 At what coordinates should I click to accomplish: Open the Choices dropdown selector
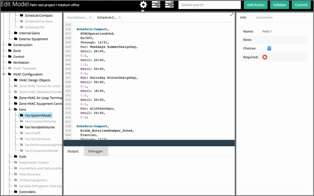click(267, 48)
